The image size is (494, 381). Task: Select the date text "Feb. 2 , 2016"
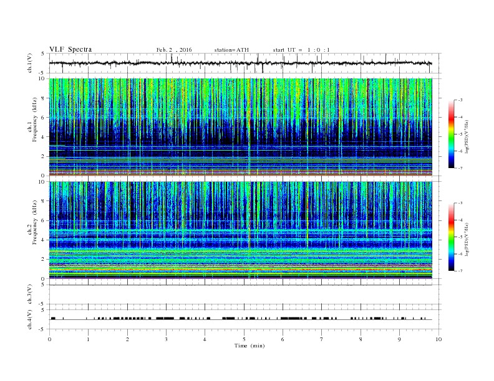pyautogui.click(x=174, y=50)
